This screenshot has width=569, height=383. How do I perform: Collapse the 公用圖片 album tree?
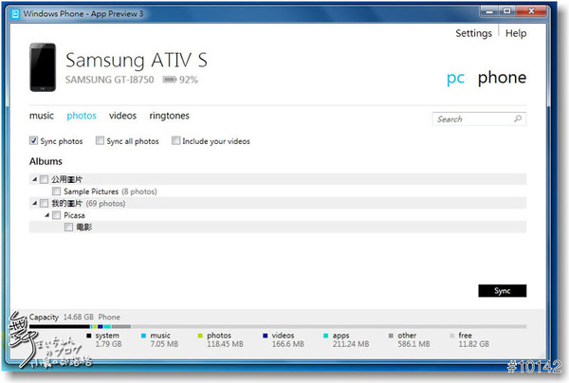34,179
